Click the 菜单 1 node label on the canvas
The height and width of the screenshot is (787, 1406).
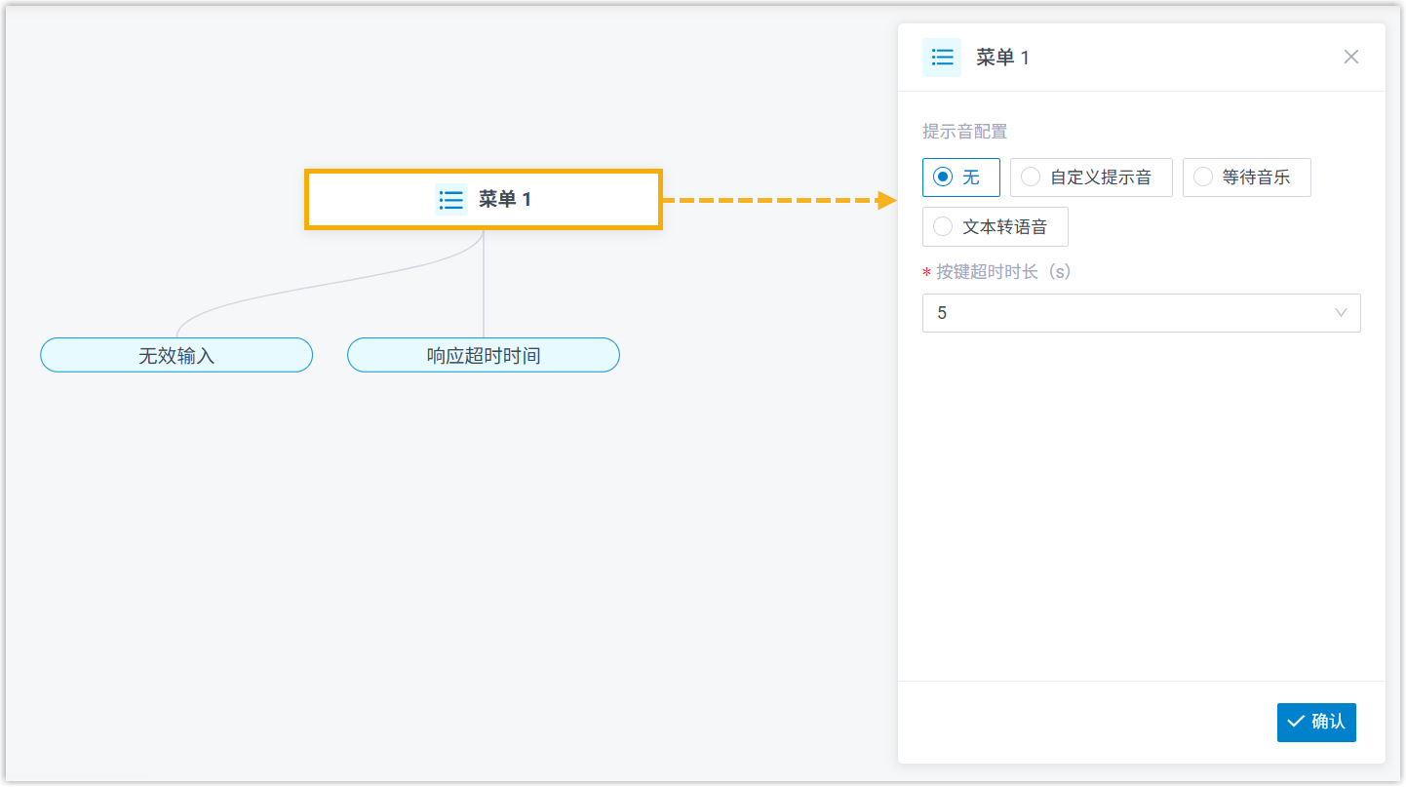point(504,200)
